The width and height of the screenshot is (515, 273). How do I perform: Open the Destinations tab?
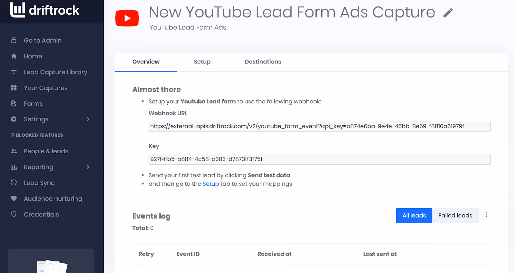(x=263, y=62)
